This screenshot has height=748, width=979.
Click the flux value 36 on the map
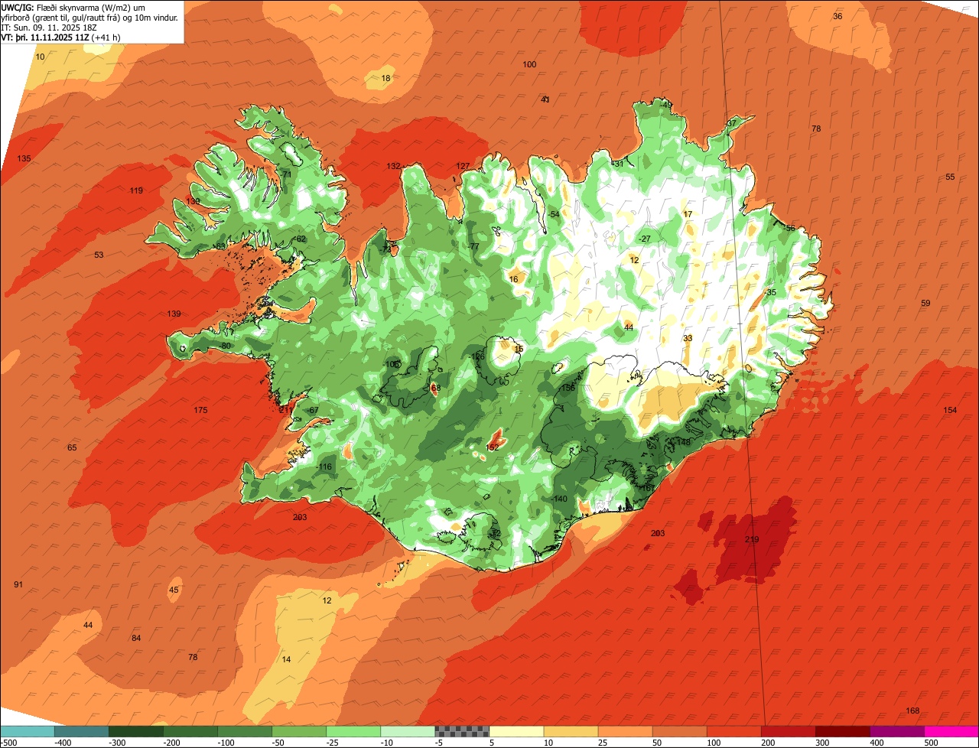pos(838,17)
